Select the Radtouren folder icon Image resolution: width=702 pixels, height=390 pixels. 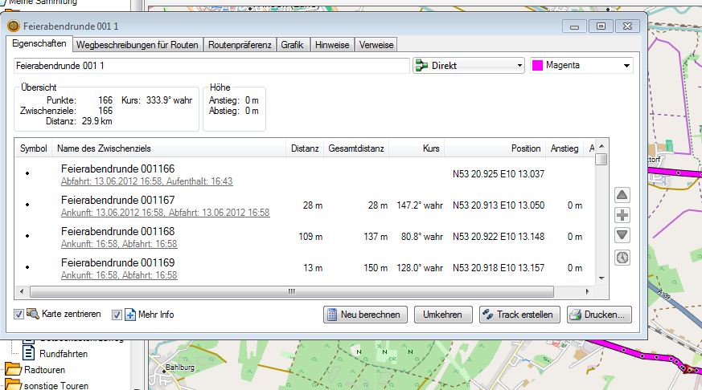click(13, 370)
